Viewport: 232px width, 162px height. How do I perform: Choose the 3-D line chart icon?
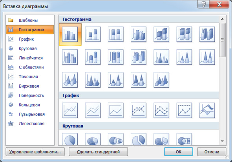(x=207, y=110)
